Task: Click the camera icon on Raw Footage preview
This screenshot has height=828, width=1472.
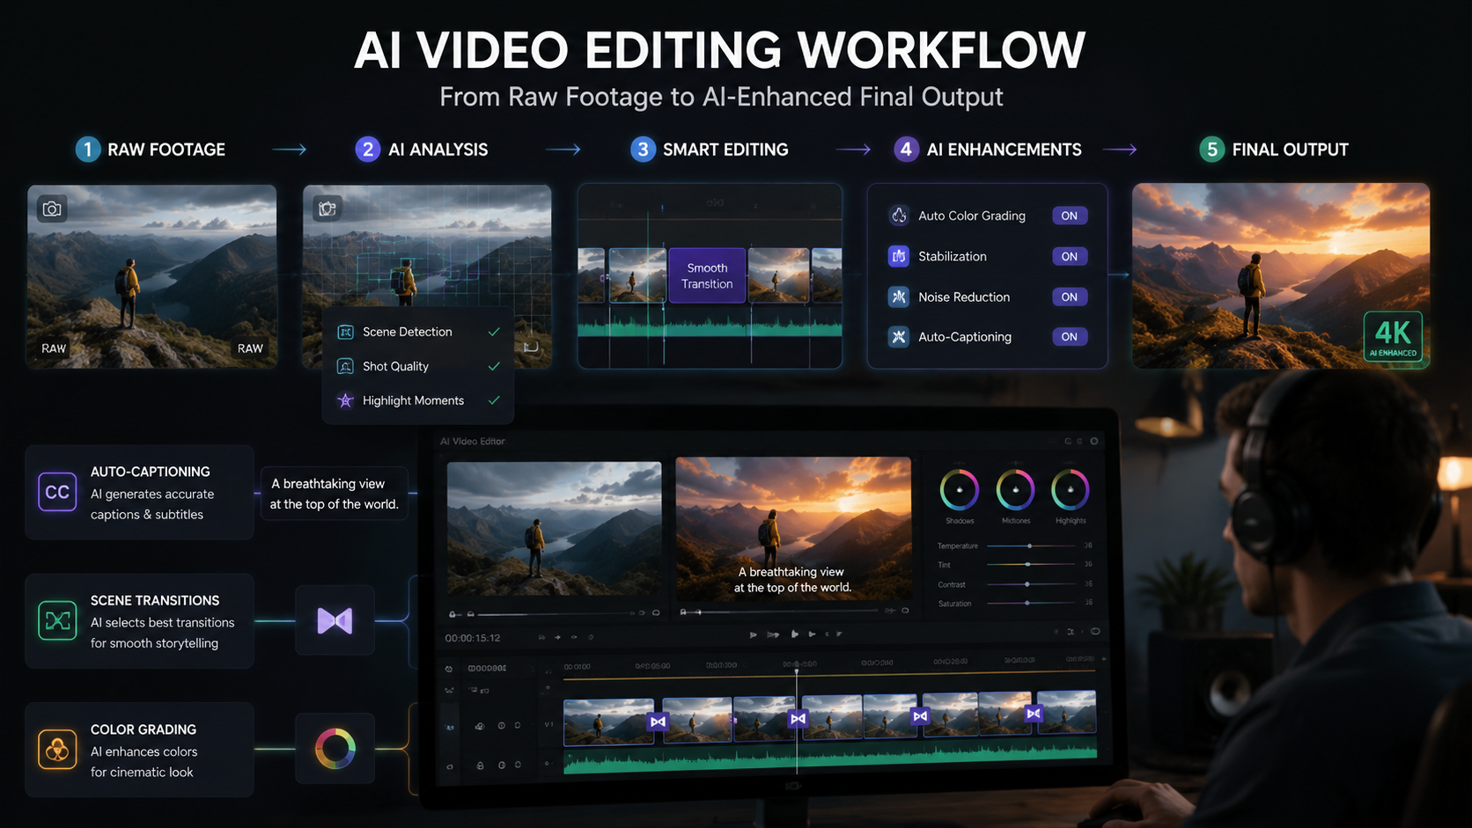Action: pyautogui.click(x=53, y=209)
